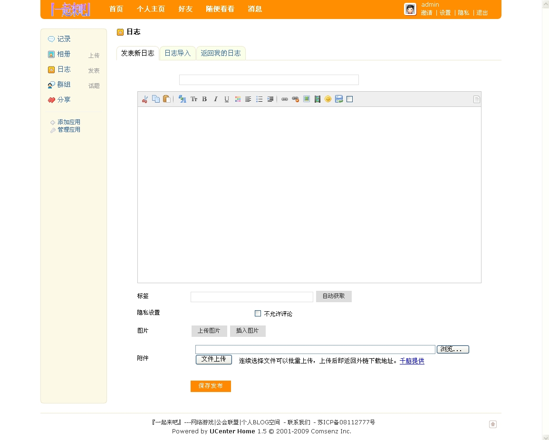Remove link with the unlink icon
549x440 pixels.
[296, 99]
